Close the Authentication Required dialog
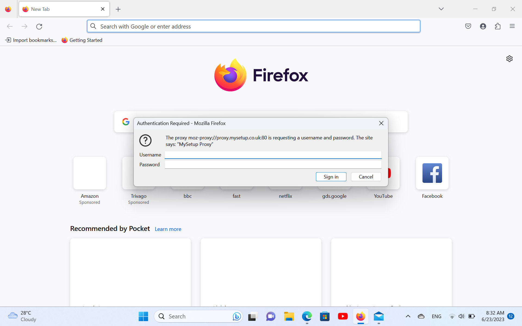 coord(381,123)
